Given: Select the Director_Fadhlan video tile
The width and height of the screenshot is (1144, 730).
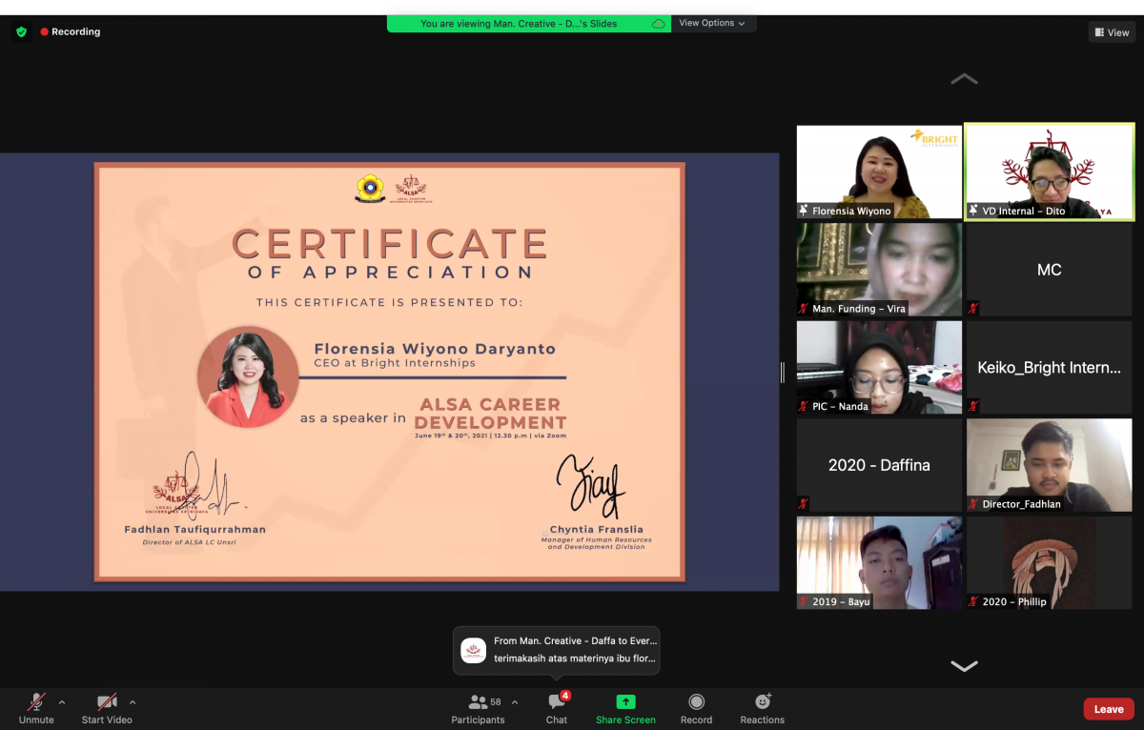Looking at the screenshot, I should coord(1049,464).
